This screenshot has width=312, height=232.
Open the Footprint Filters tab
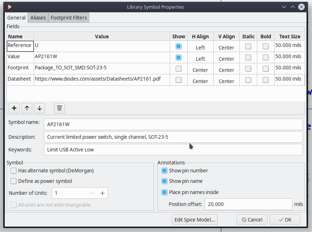[x=69, y=18]
